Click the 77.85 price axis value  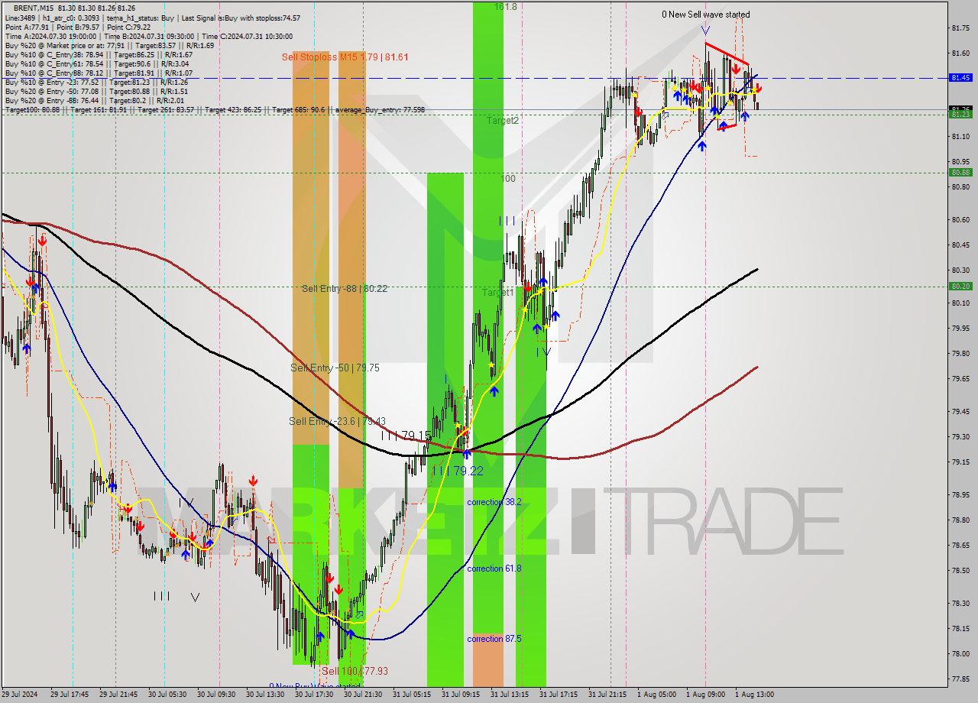[961, 679]
